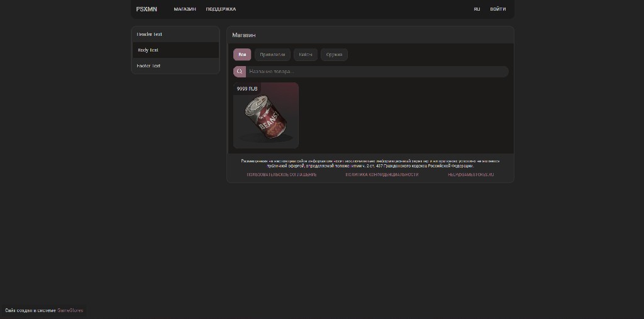This screenshot has width=644, height=319.
Task: Open the GameStores link at page bottom
Action: [70, 310]
